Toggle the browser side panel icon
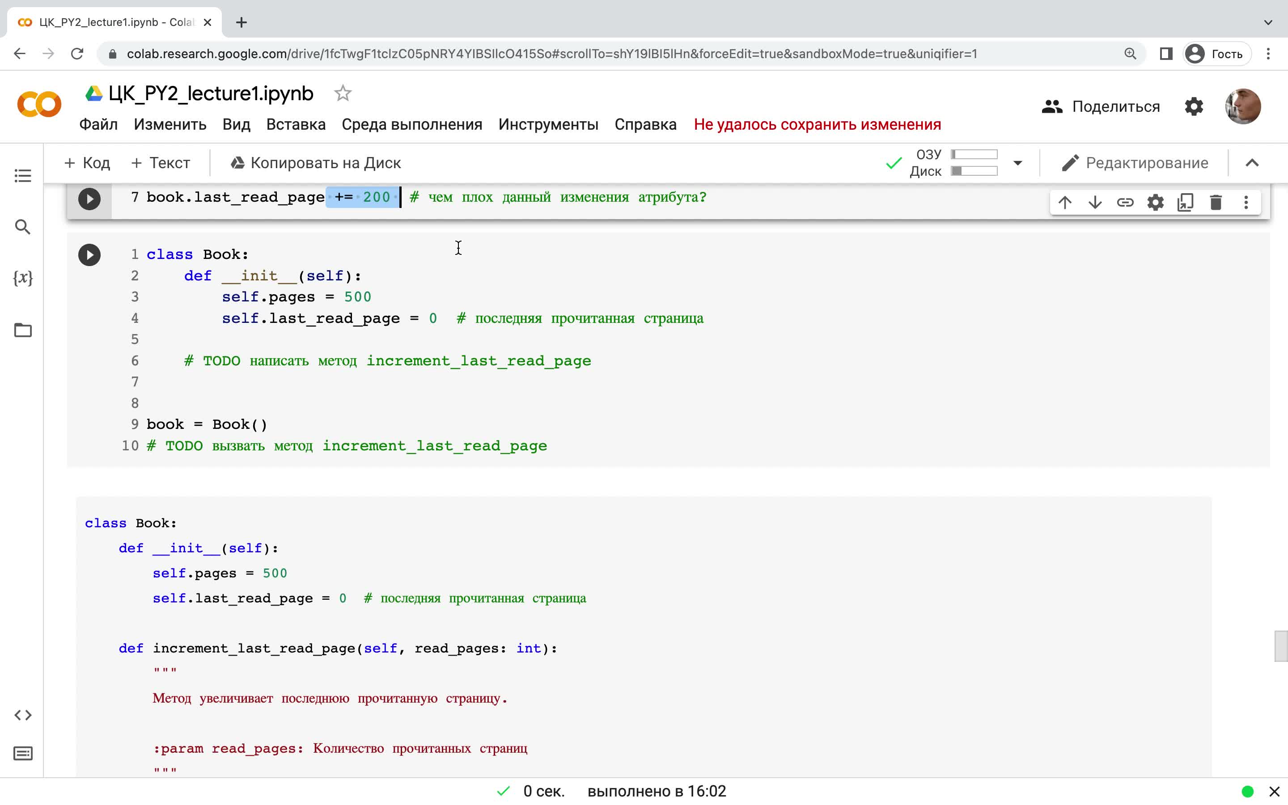 coord(1165,54)
